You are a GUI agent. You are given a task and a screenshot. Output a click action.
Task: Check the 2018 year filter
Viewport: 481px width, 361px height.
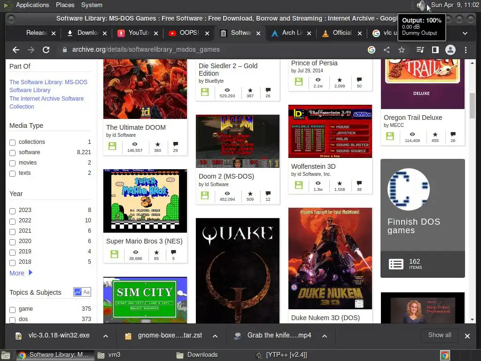pos(12,262)
